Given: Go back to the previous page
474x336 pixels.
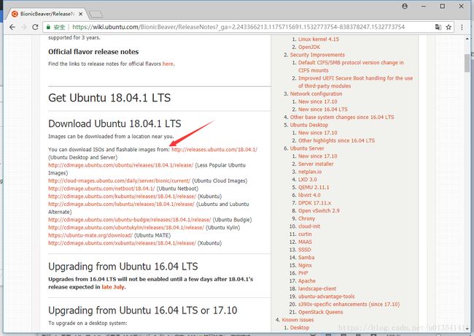Looking at the screenshot, I should (x=12, y=27).
